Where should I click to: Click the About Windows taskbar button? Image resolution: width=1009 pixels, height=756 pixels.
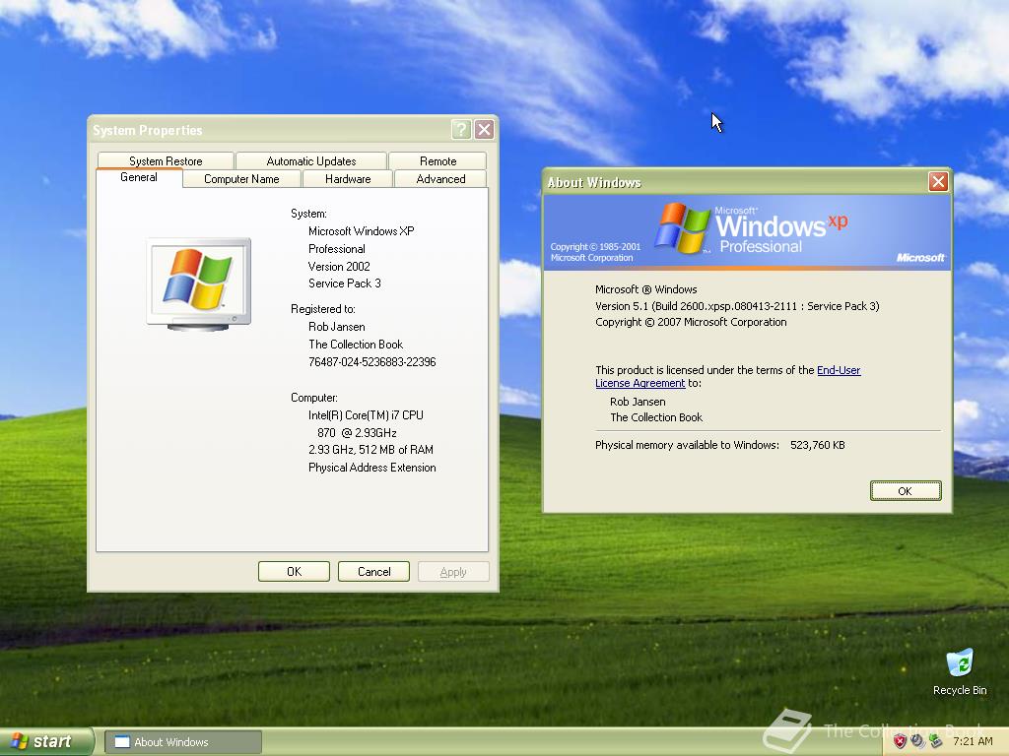[182, 742]
